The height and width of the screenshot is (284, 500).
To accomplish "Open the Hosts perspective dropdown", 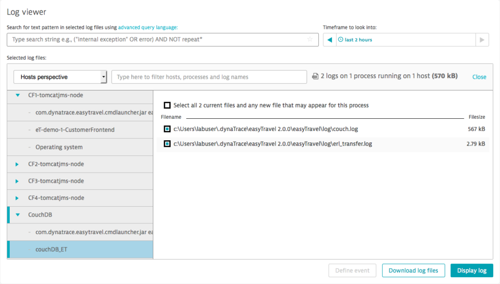I will click(60, 77).
